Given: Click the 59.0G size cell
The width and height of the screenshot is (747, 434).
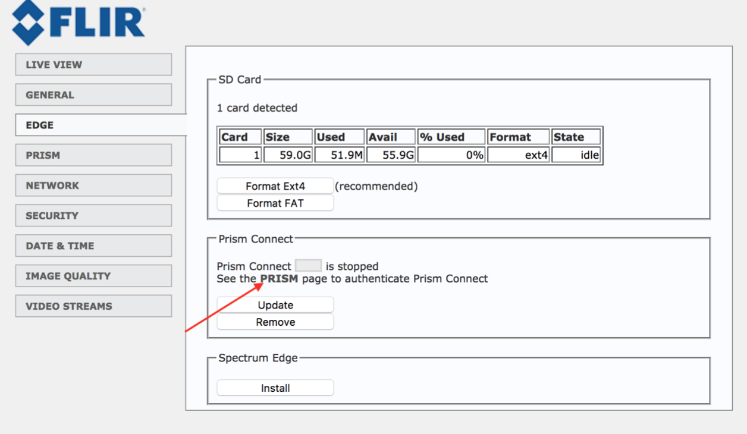Looking at the screenshot, I should point(288,155).
